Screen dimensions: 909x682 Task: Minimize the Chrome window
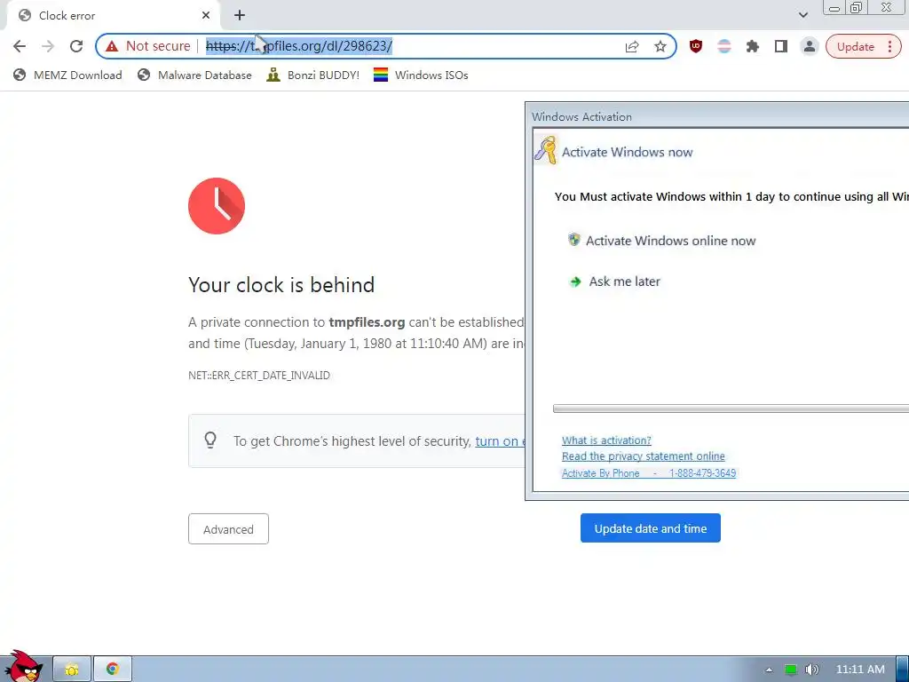pyautogui.click(x=834, y=8)
